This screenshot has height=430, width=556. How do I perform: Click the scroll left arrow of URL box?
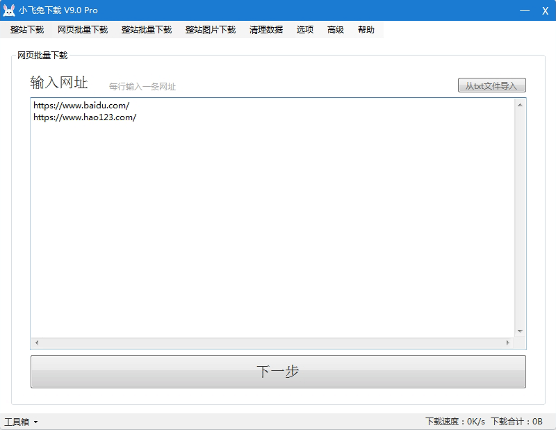37,343
